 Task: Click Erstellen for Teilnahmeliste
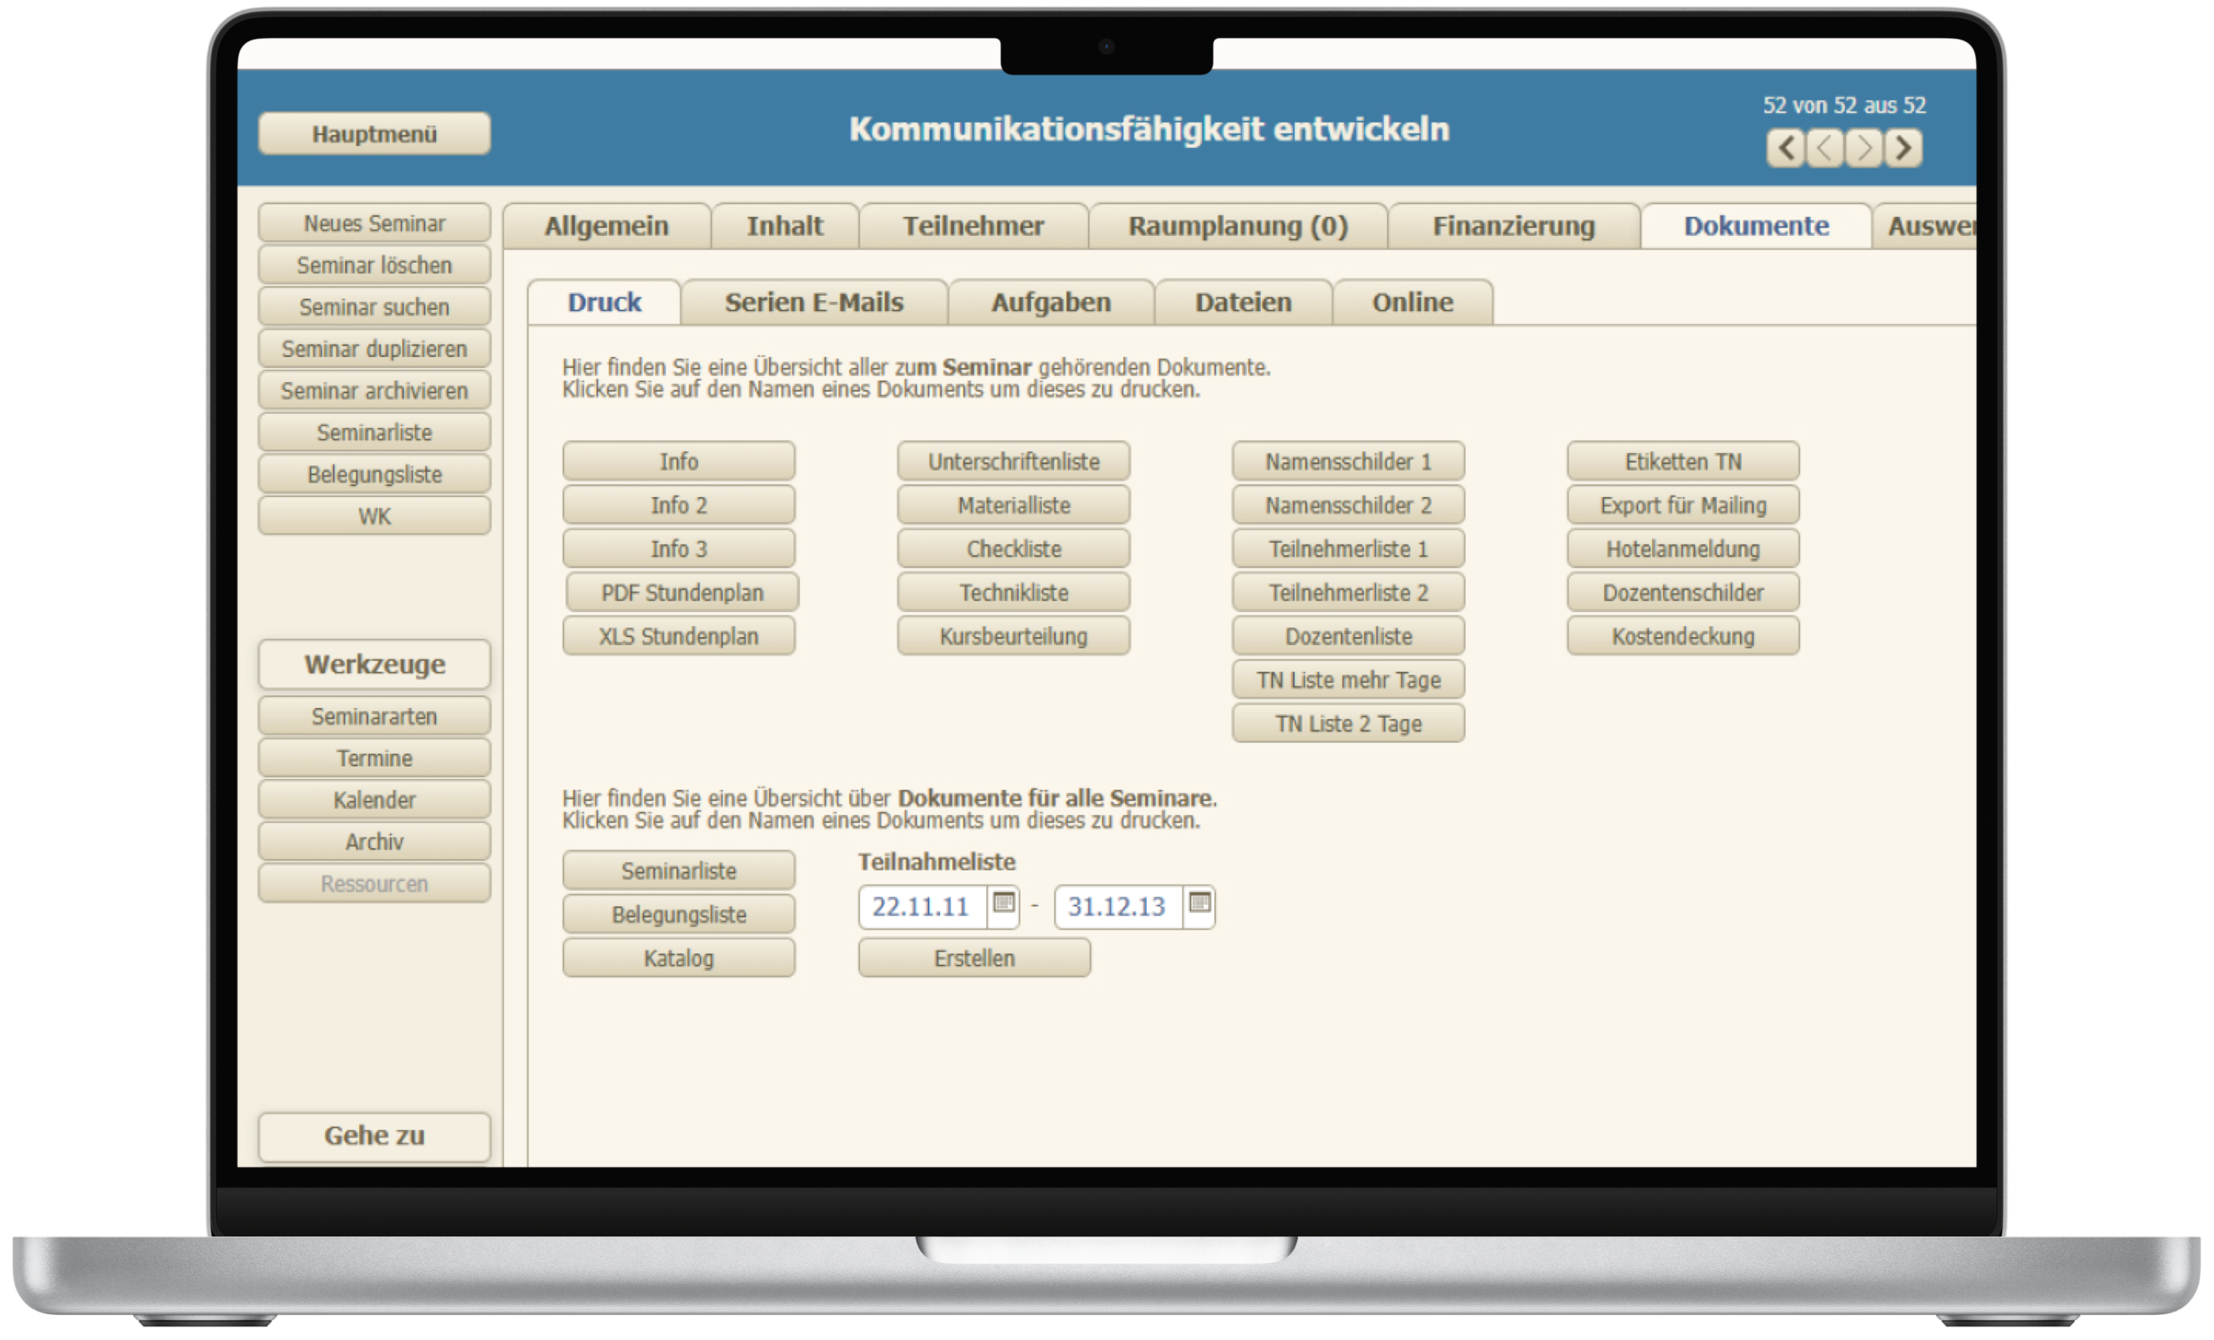point(974,958)
